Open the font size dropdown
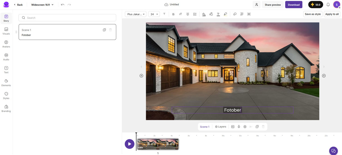Image resolution: width=342 pixels, height=155 pixels. point(154,14)
